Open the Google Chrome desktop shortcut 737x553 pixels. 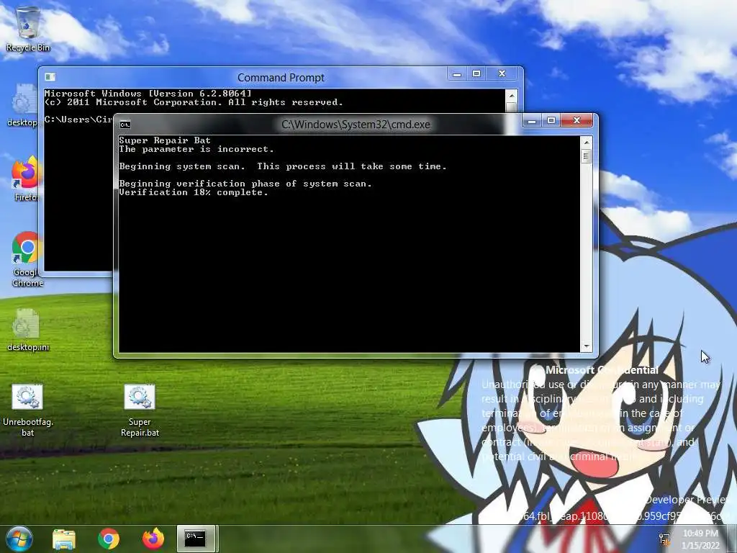(x=27, y=258)
